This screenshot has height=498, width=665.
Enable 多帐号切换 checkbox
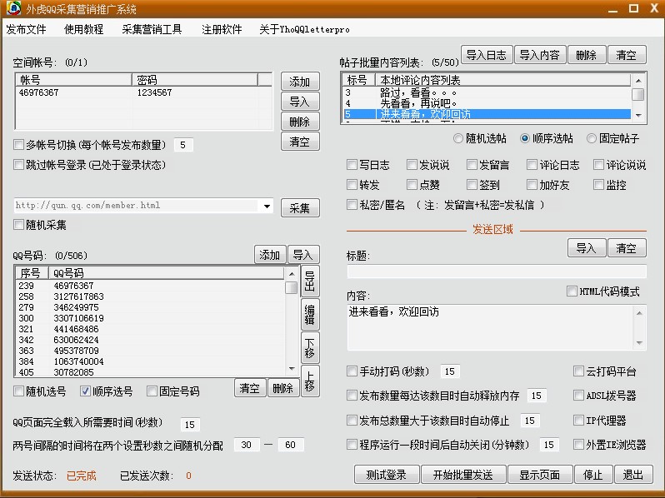click(x=18, y=145)
